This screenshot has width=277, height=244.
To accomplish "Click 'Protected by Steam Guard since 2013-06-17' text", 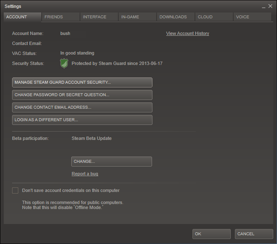I will pyautogui.click(x=117, y=63).
